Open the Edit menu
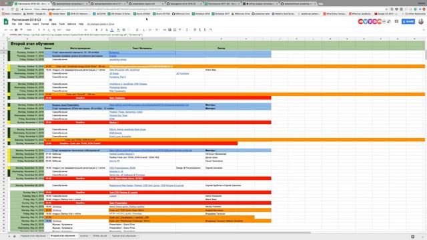Image resolution: width=427 pixels, height=240 pixels. pos(20,24)
